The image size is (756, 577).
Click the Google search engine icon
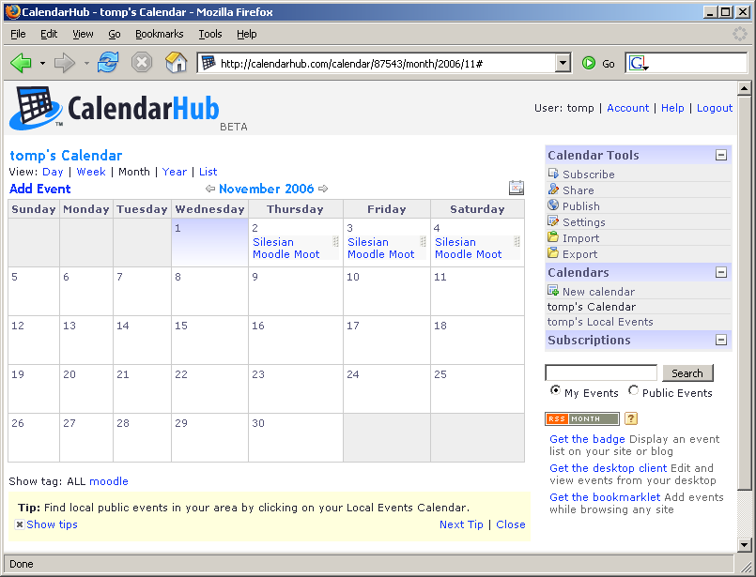[637, 63]
